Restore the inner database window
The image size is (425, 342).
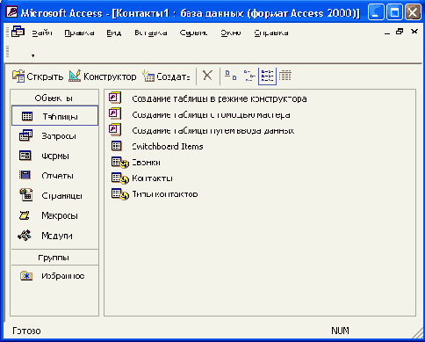point(400,32)
